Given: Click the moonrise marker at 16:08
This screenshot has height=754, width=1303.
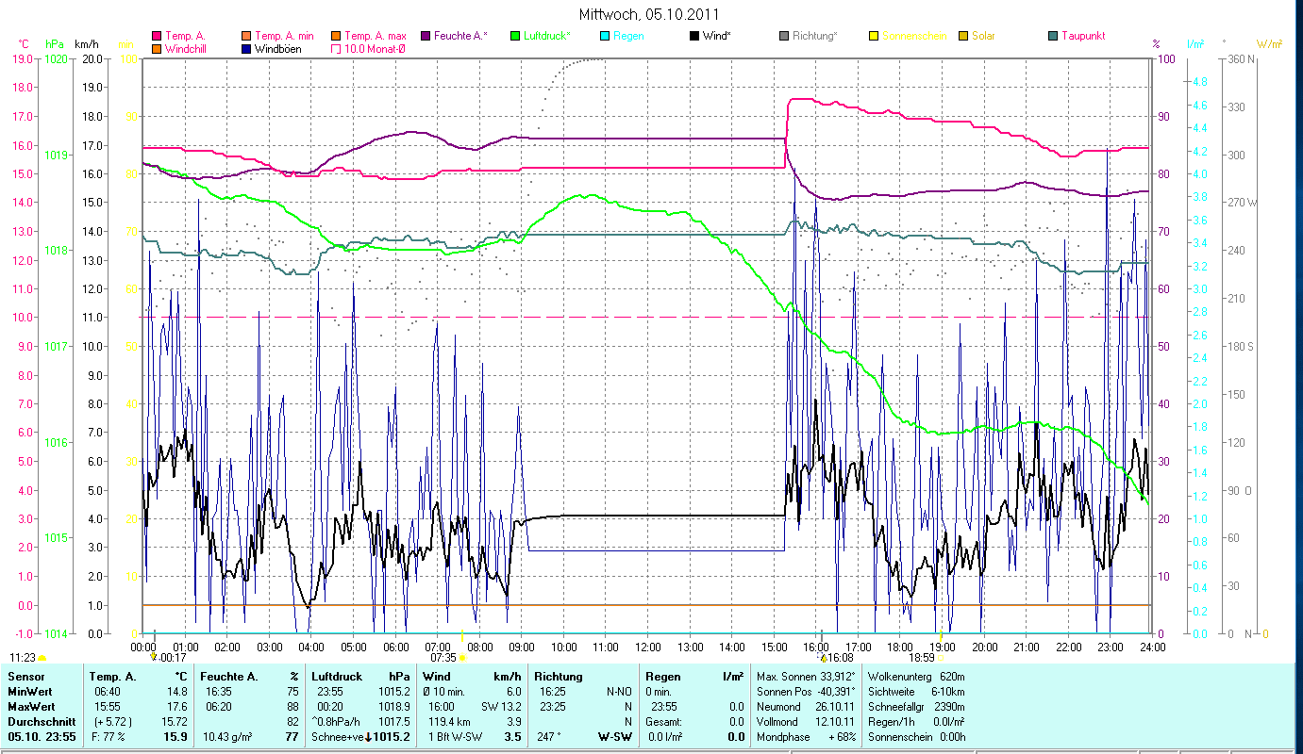Looking at the screenshot, I should pos(823,657).
